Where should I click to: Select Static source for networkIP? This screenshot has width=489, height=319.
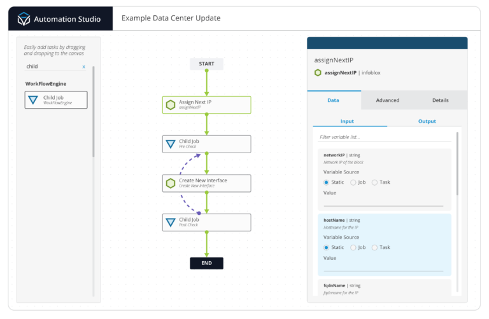pos(327,182)
